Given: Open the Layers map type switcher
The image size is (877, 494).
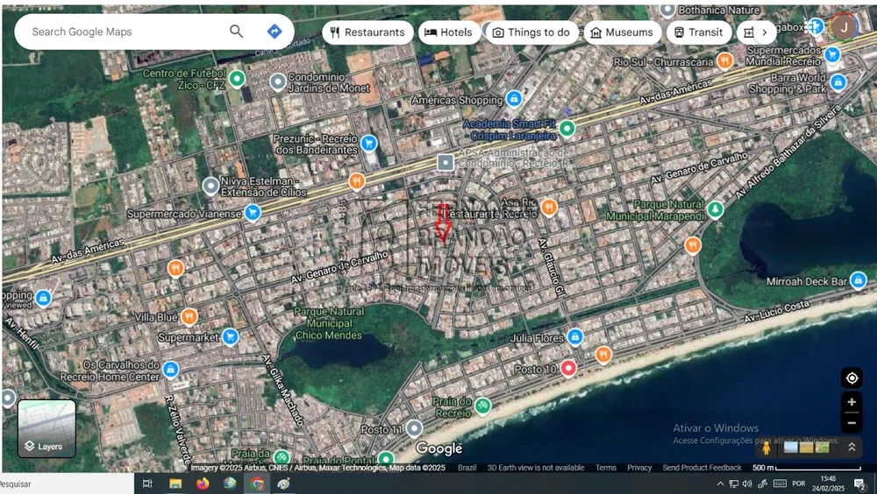Looking at the screenshot, I should 47,428.
